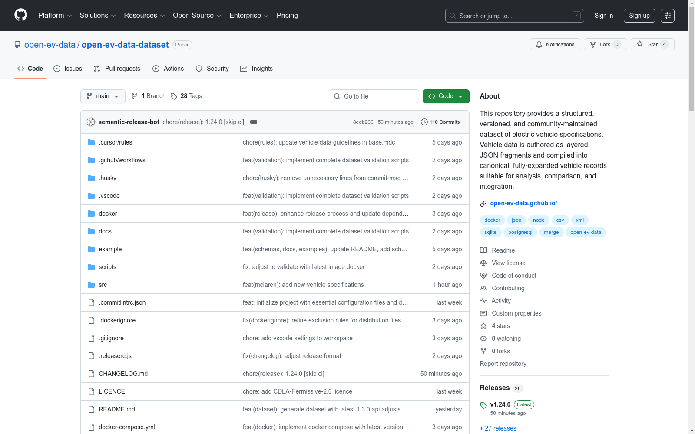This screenshot has width=695, height=434.
Task: Click the link icon beside website URL
Action: pos(483,204)
